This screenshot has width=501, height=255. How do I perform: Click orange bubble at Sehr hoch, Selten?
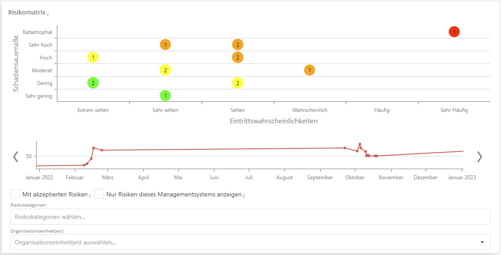pyautogui.click(x=238, y=44)
